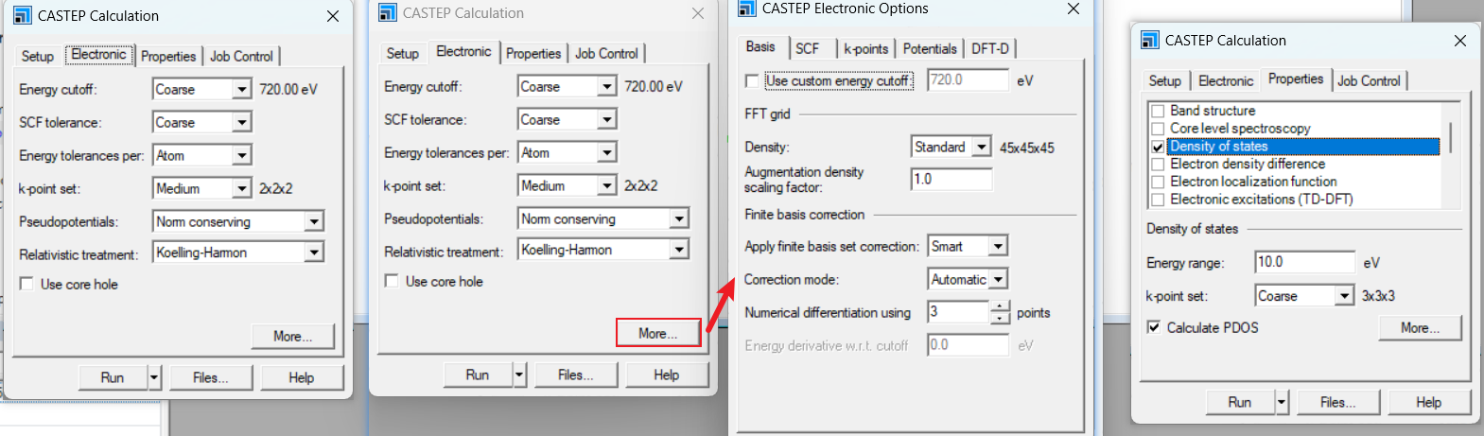Click More... button under Calculate PDOS
Screen dimensions: 1484x436
(x=1420, y=328)
